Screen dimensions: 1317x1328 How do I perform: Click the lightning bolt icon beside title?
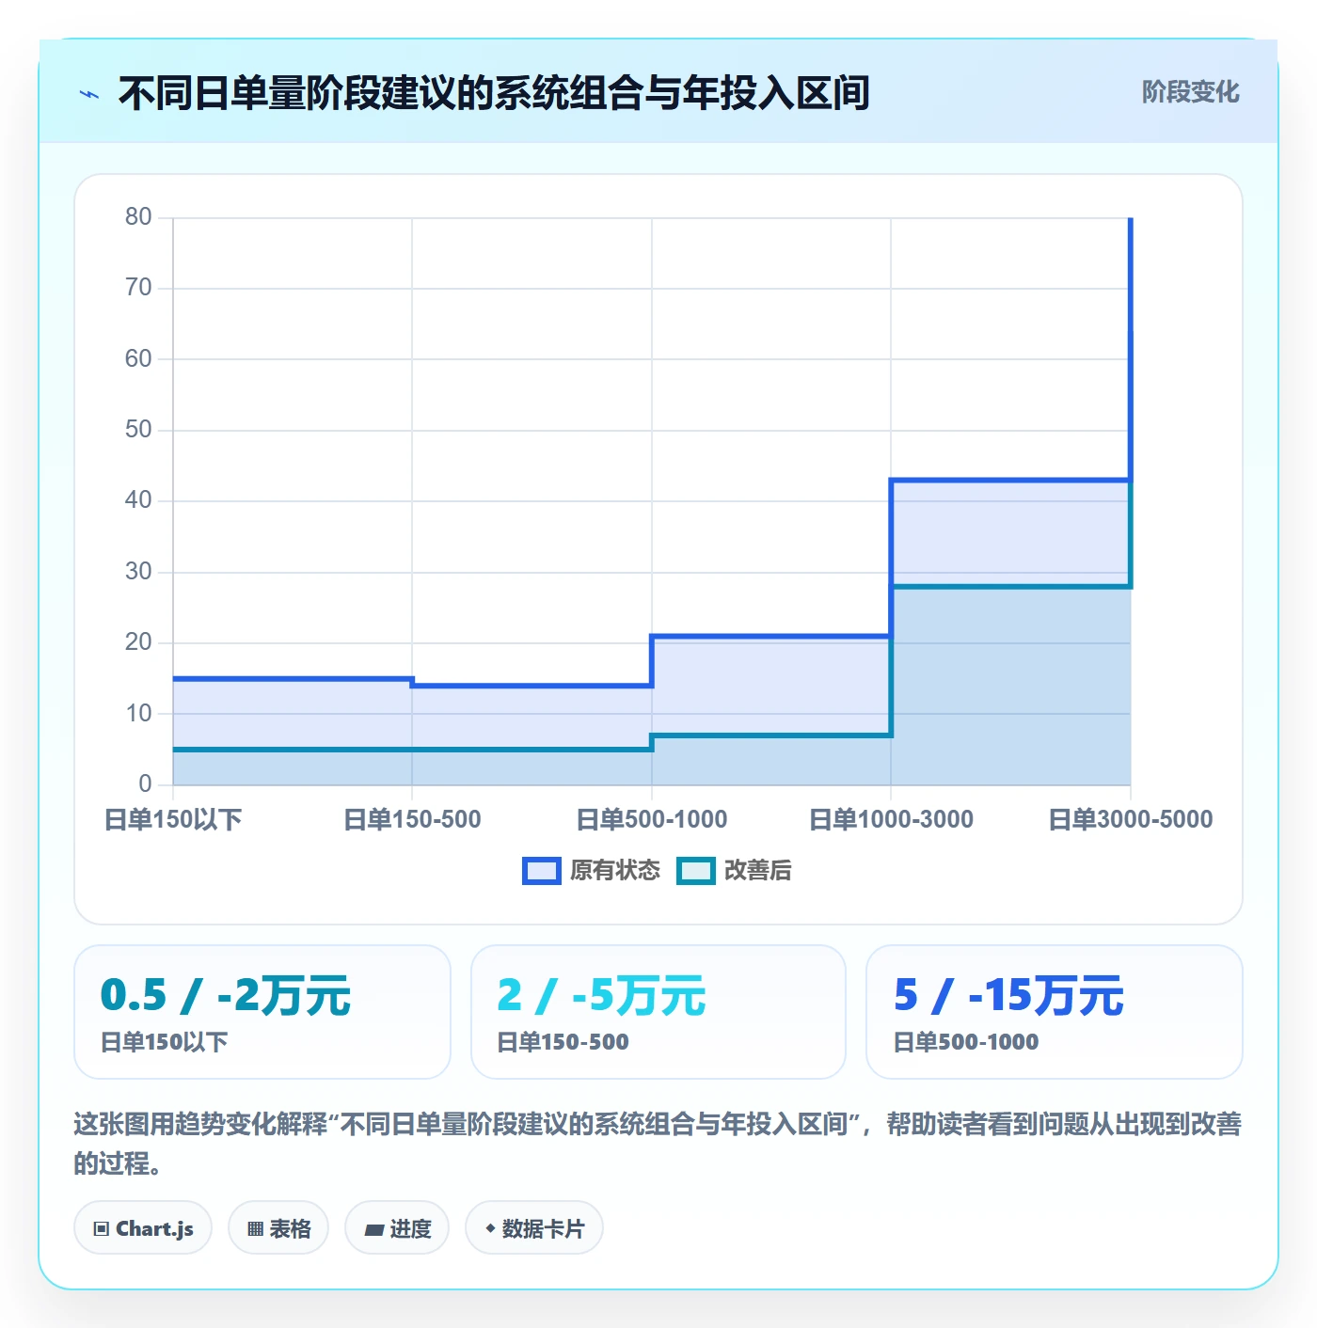click(89, 94)
